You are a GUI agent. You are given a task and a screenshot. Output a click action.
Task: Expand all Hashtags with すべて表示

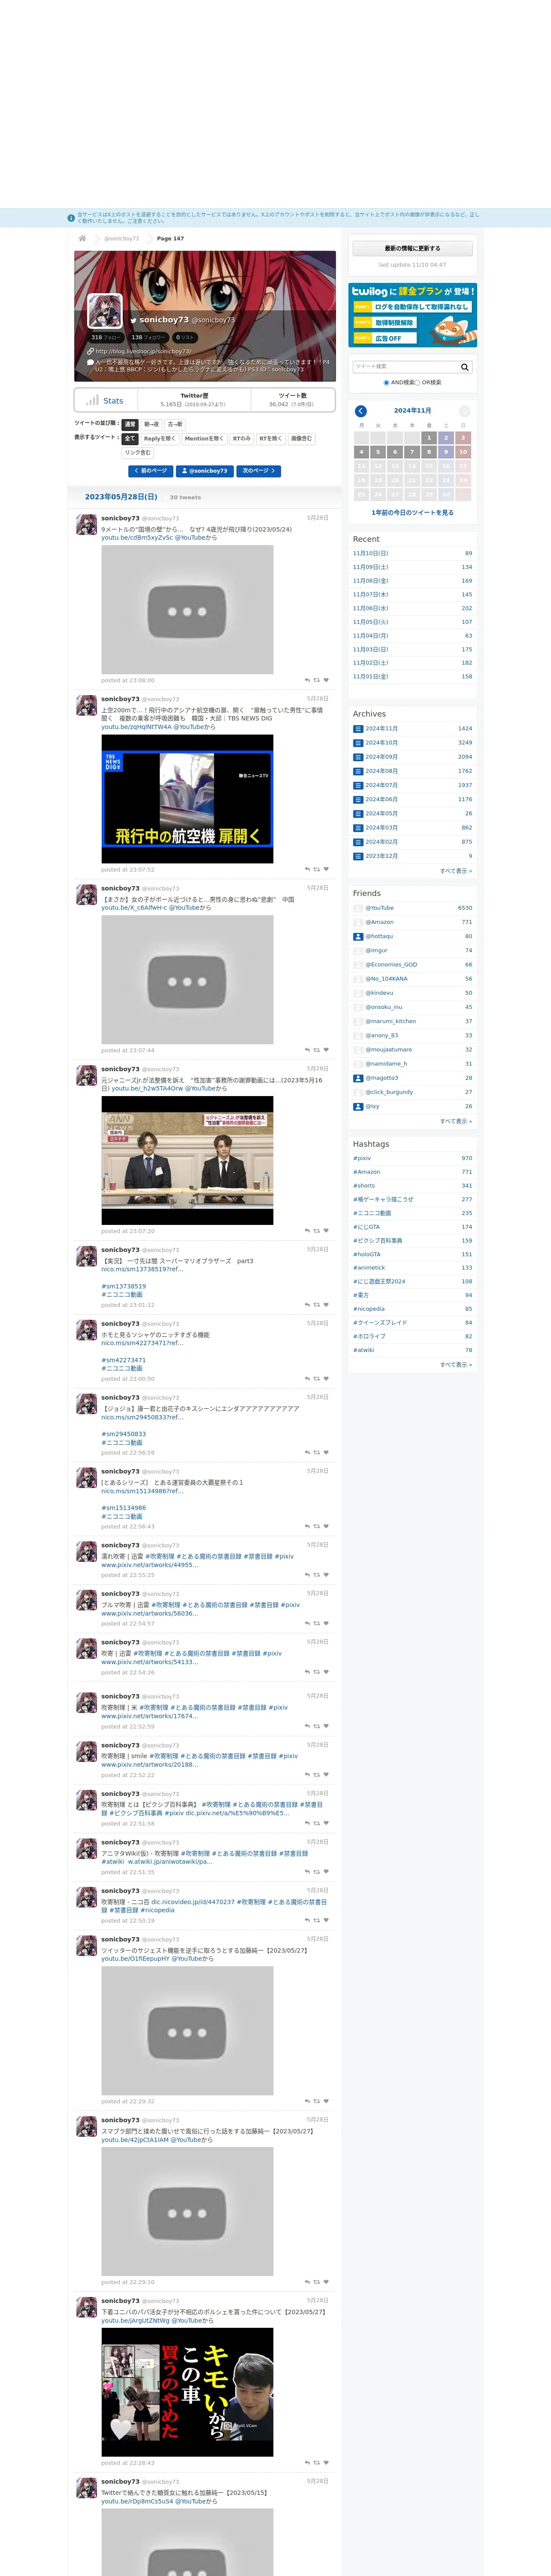[456, 1364]
